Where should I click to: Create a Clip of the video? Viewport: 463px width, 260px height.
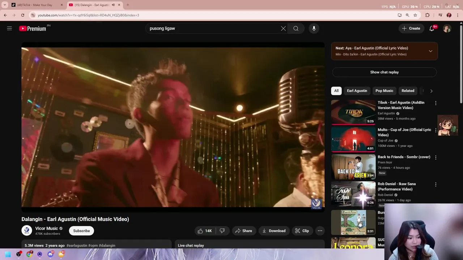tap(302, 231)
